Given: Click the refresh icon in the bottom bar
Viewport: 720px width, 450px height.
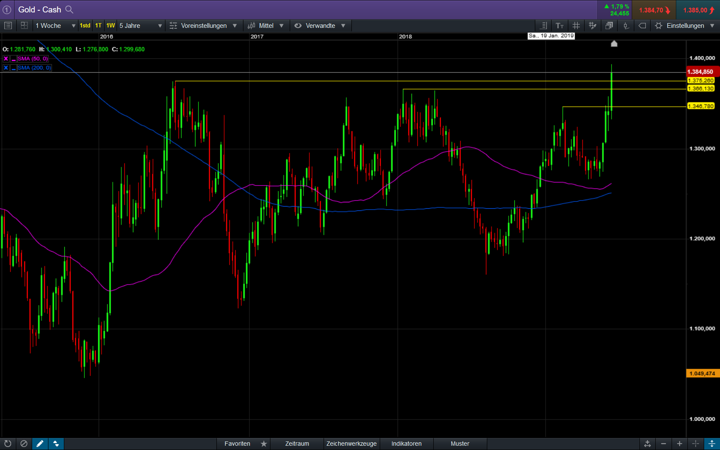Looking at the screenshot, I should coord(8,444).
